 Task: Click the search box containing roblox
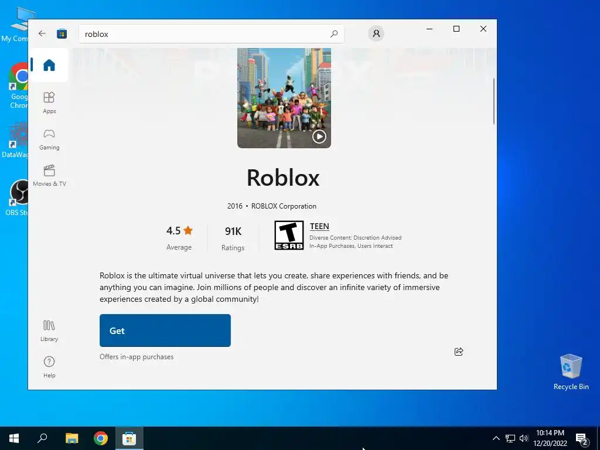(211, 33)
